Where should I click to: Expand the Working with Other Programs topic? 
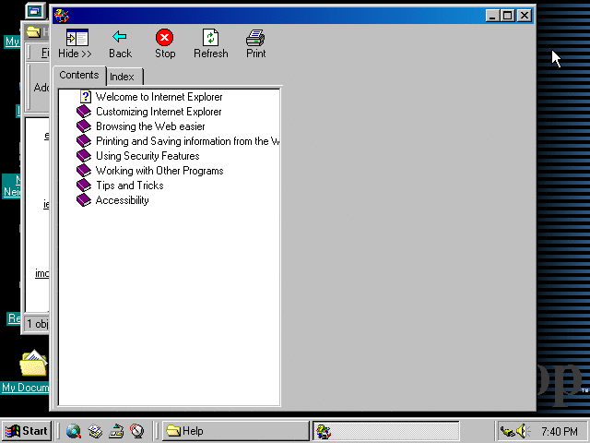[x=159, y=171]
